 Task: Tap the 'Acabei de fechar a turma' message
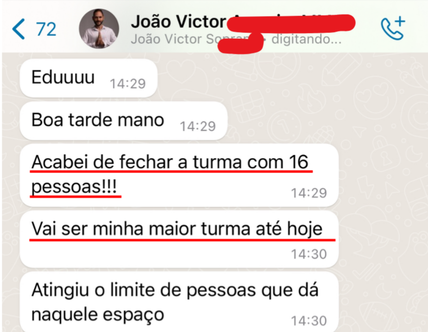point(179,175)
